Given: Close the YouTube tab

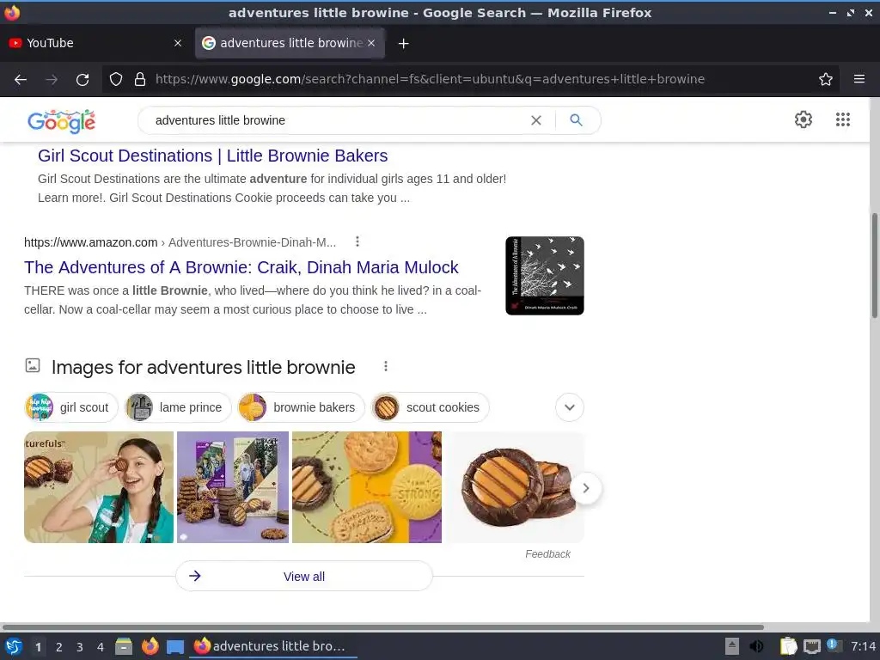Looking at the screenshot, I should pos(178,43).
